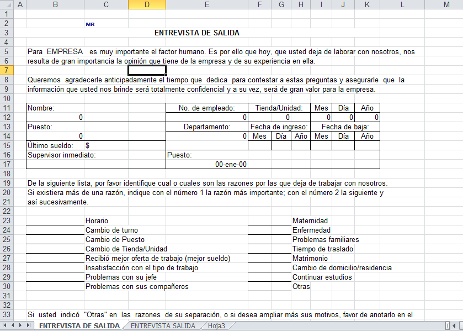Click the Fecha de baja: cell
The image size is (463, 331).
pos(345,127)
